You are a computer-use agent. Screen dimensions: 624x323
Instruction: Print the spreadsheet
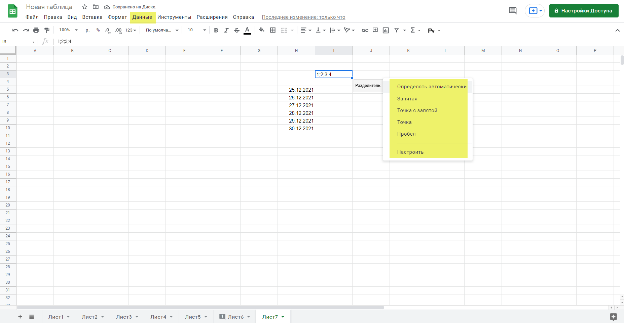36,30
